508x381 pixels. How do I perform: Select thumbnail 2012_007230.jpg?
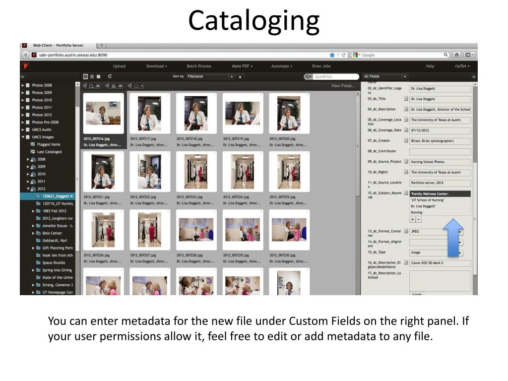click(289, 230)
